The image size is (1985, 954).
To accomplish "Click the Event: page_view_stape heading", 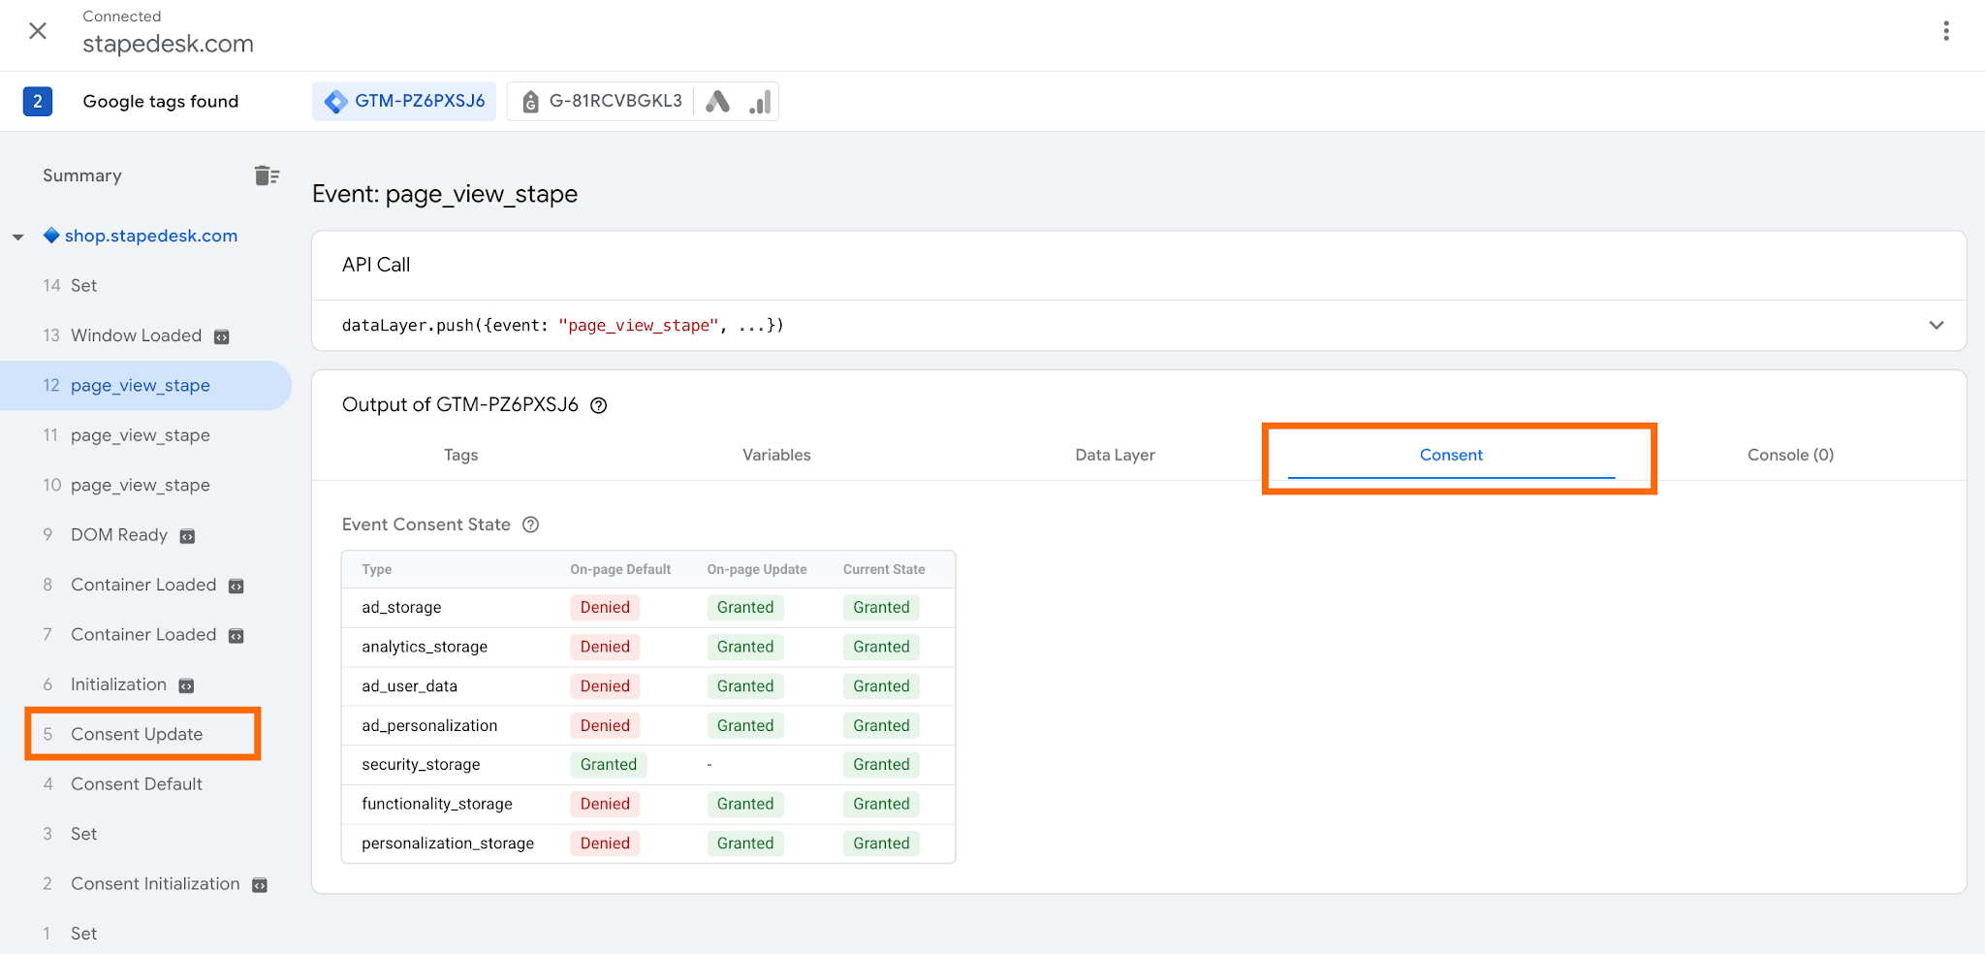I will 445,194.
